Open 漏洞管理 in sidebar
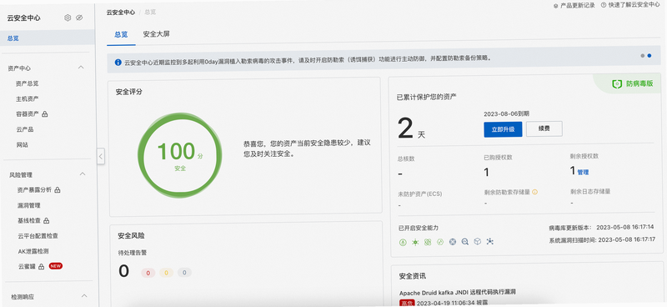Screen dimensions: 667x307 click(29, 205)
